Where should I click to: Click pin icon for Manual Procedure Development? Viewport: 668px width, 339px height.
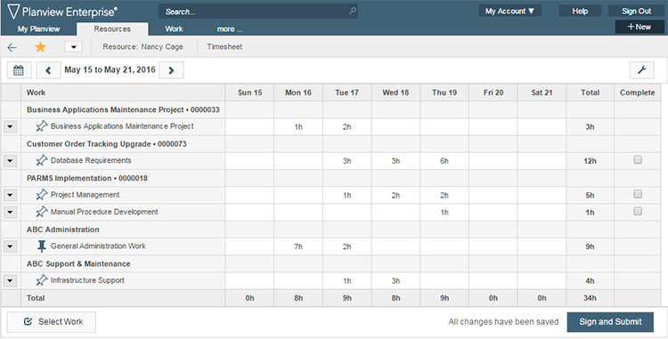click(41, 212)
